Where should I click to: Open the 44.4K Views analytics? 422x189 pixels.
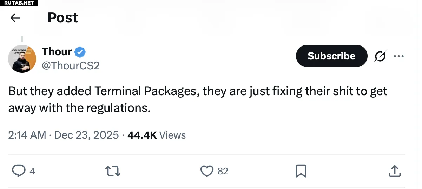point(157,135)
